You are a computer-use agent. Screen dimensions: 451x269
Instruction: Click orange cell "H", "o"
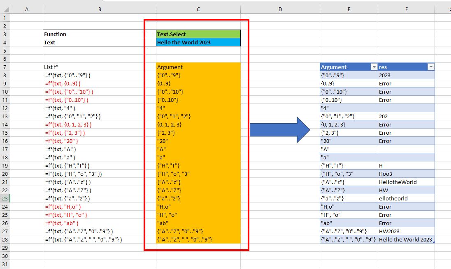[198, 215]
